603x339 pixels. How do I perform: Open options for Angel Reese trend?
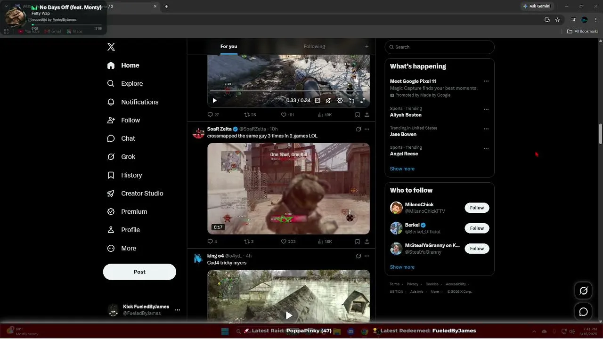point(486,148)
